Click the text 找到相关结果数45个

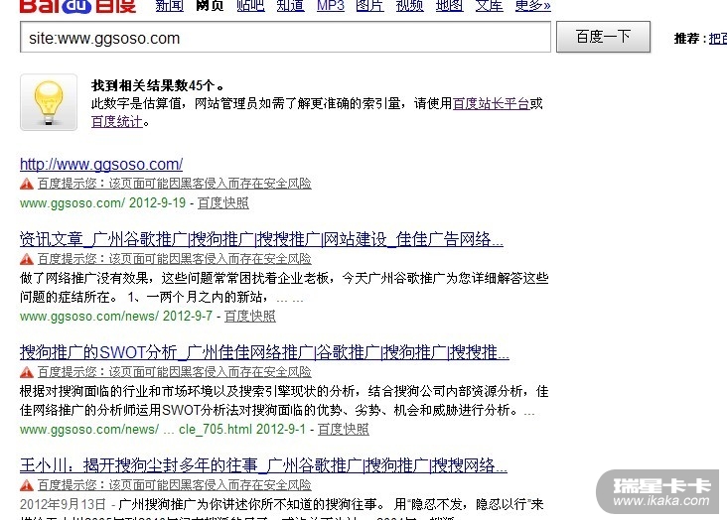157,85
